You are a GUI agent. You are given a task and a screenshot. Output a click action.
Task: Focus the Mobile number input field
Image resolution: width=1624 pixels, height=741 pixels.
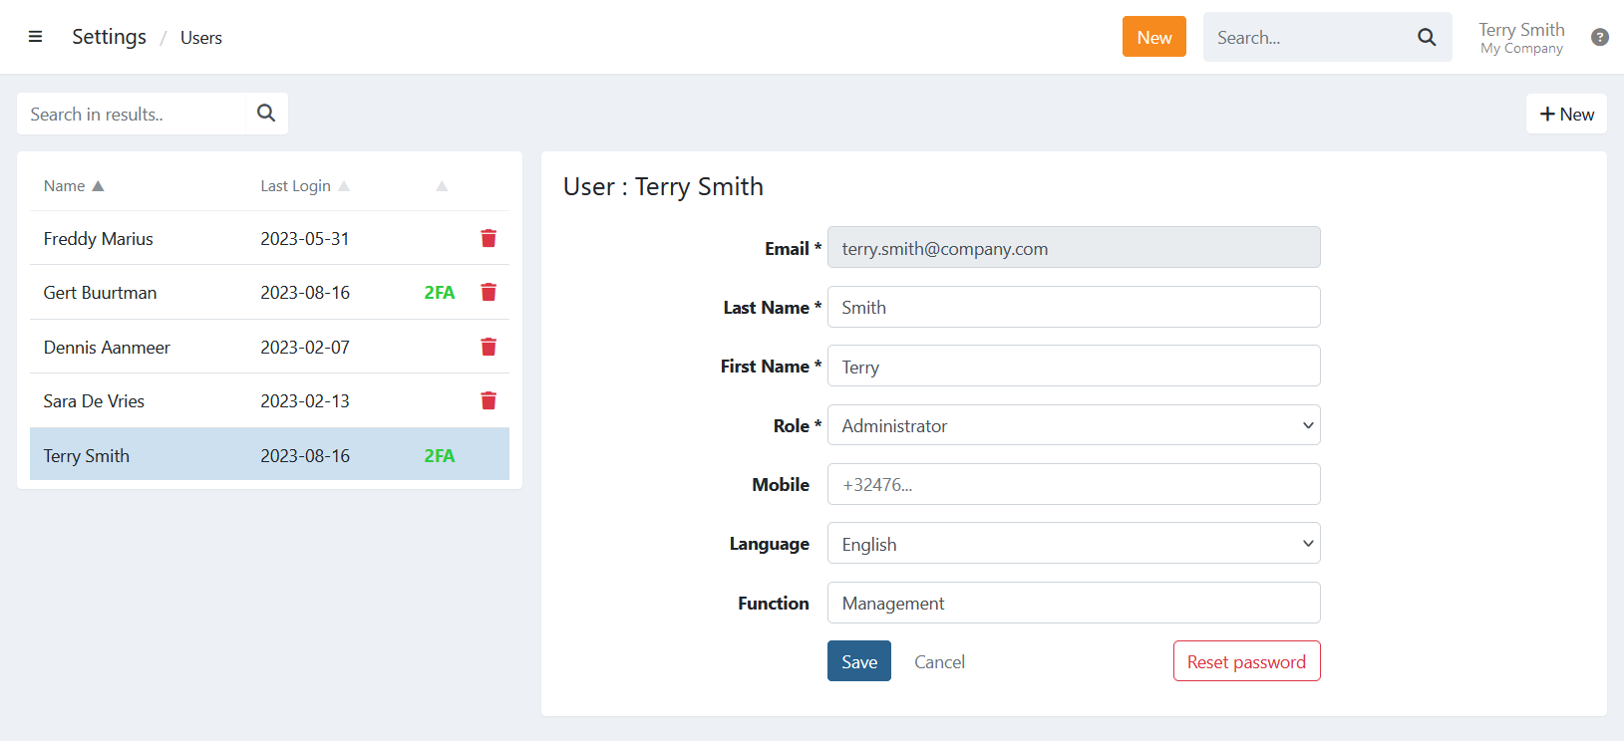tap(1074, 485)
